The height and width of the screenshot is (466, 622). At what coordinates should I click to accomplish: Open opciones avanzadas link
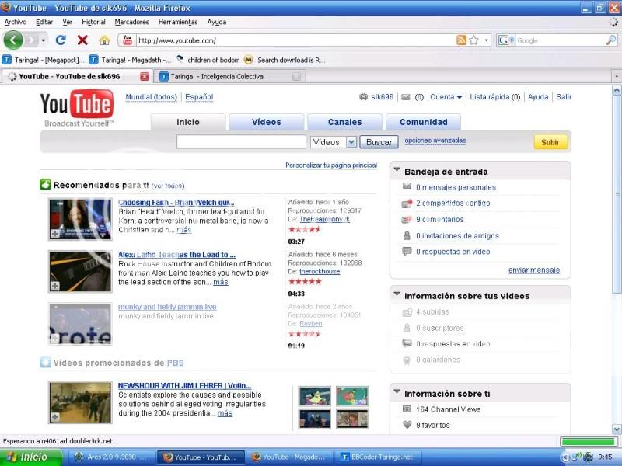pyautogui.click(x=435, y=141)
